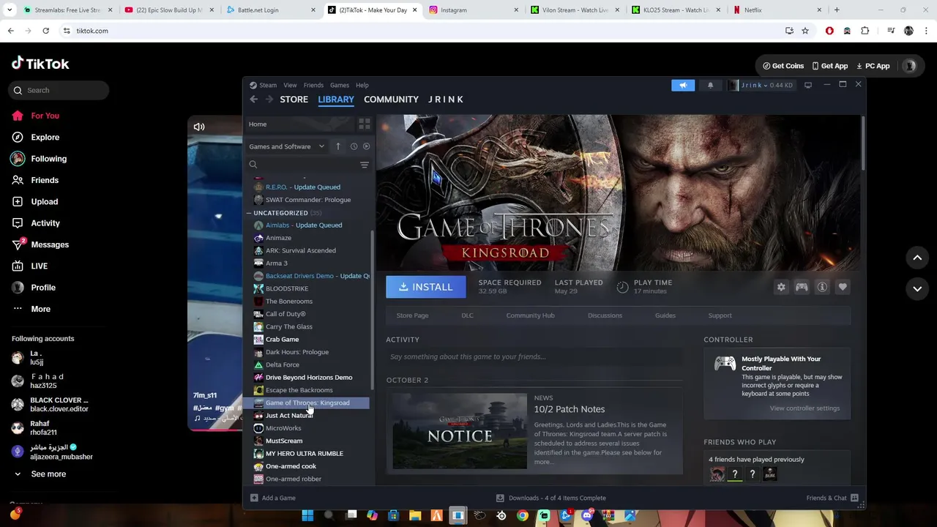937x527 pixels.
Task: Switch Steam to Big Picture mode icon
Action: click(808, 85)
